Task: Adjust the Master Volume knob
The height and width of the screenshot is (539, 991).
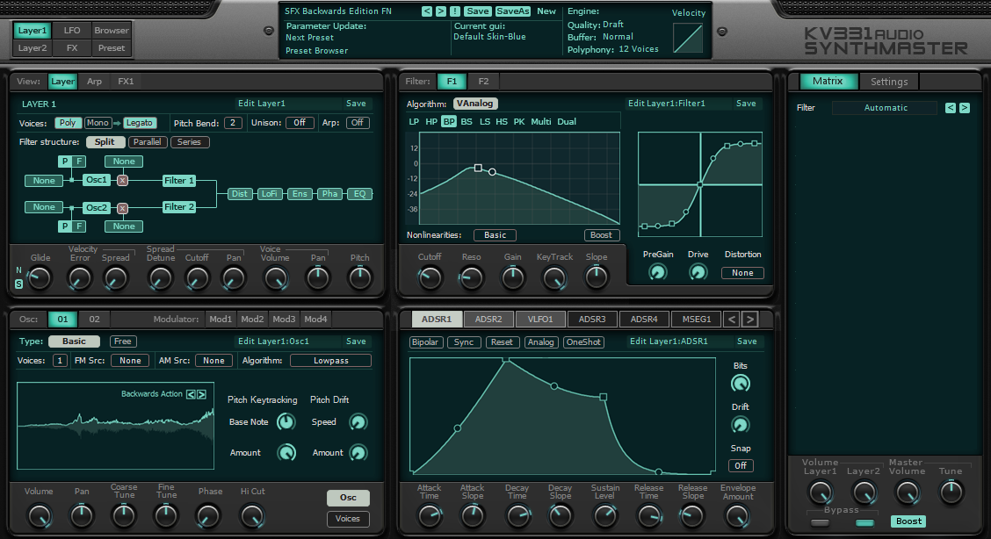Action: tap(907, 492)
